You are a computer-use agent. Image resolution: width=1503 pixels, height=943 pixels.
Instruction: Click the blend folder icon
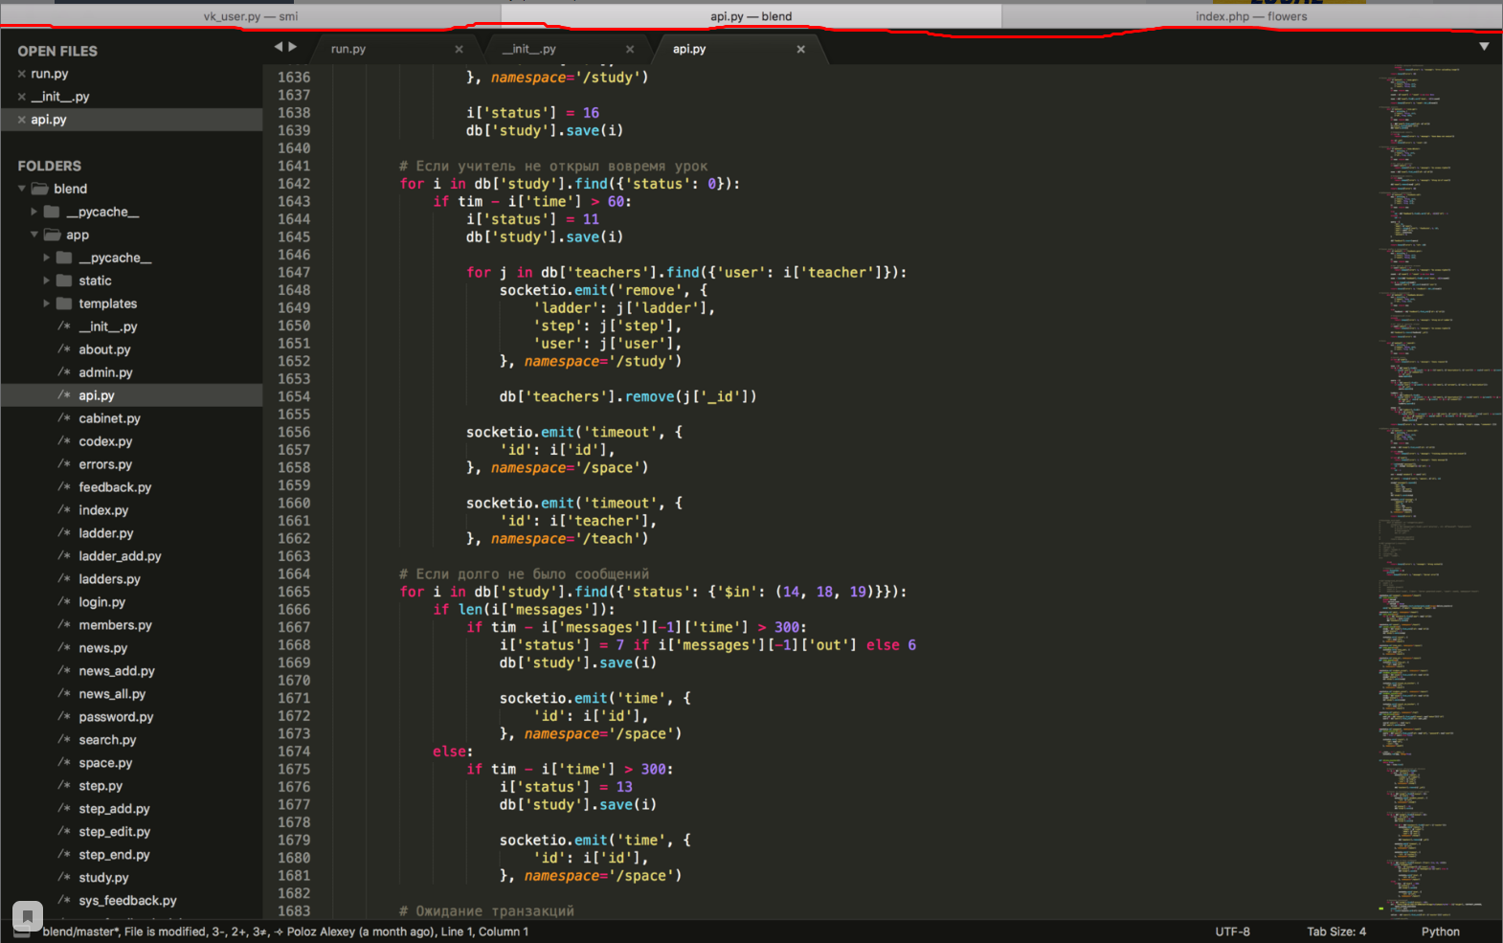click(x=40, y=189)
